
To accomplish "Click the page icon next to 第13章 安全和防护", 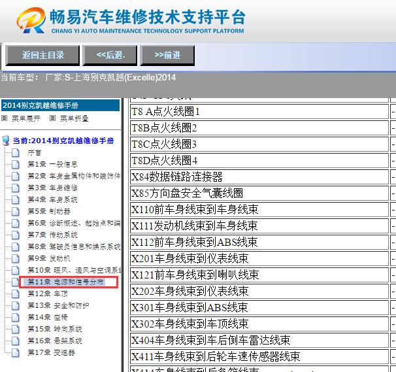I will click(x=16, y=305).
